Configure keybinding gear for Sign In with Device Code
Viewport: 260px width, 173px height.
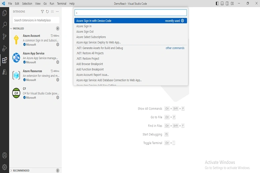tap(183, 20)
